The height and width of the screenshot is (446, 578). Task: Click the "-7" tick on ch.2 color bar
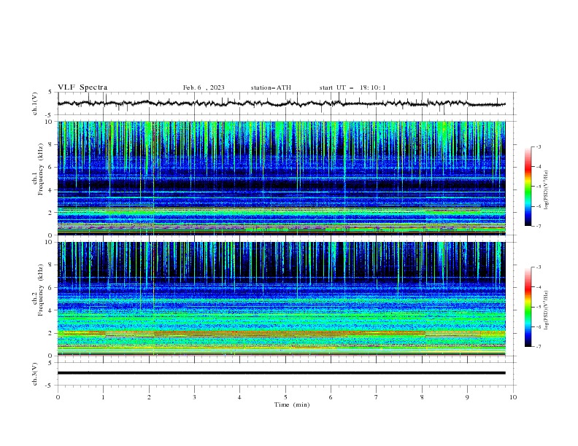pos(538,347)
